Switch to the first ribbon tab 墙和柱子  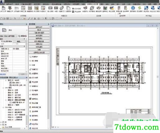point(10,4)
